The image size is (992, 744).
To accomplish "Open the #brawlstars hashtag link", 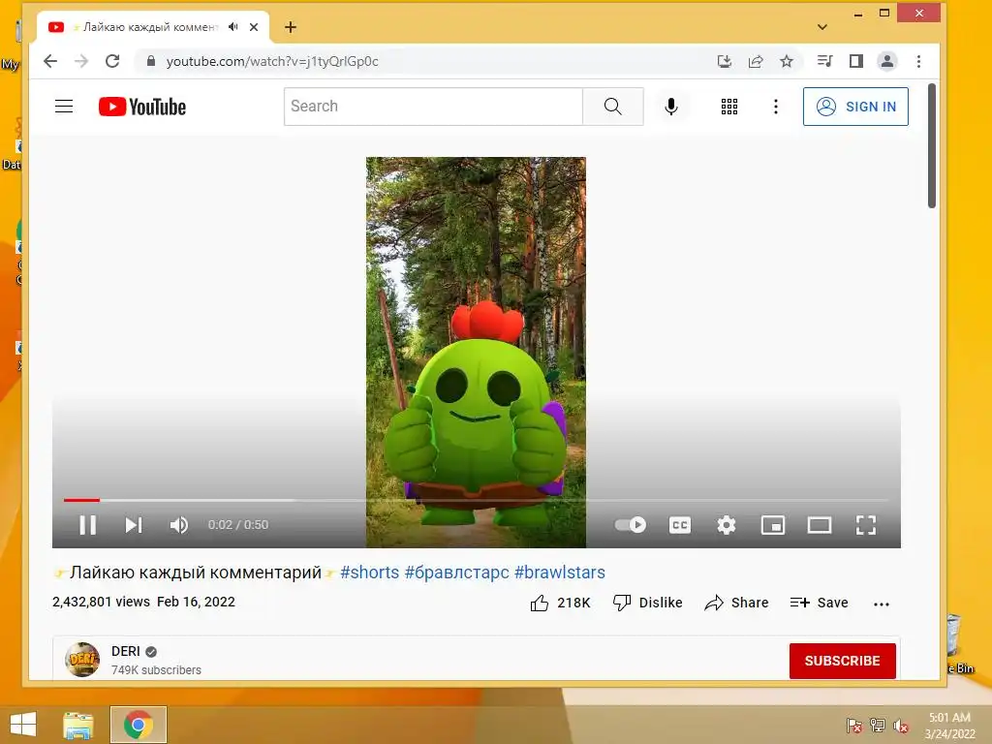I will point(560,573).
